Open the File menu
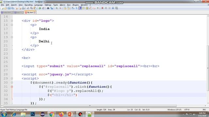Image resolution: width=209 pixels, height=117 pixels. pos(2,5)
